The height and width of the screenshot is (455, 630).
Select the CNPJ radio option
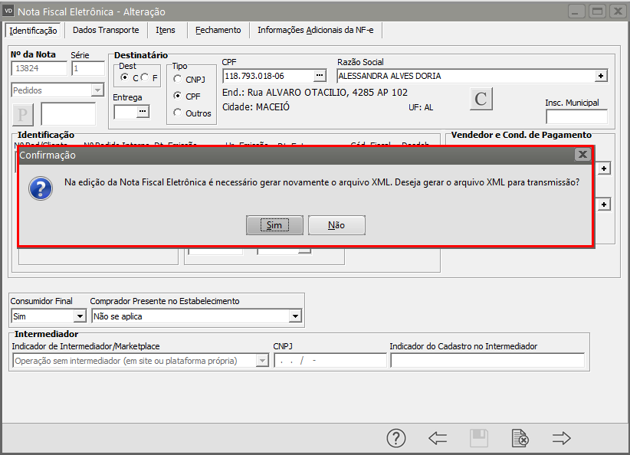178,79
